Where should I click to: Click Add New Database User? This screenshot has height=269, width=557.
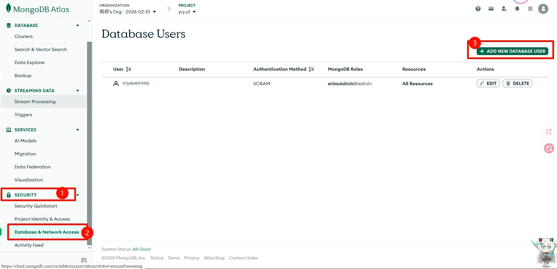click(512, 51)
